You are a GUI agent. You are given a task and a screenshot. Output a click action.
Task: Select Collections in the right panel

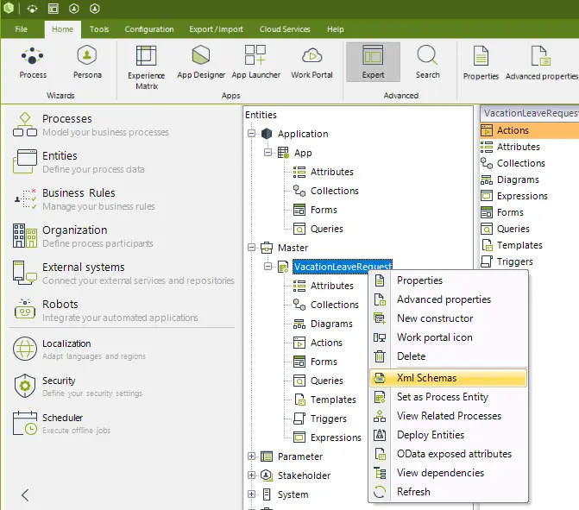(x=513, y=163)
